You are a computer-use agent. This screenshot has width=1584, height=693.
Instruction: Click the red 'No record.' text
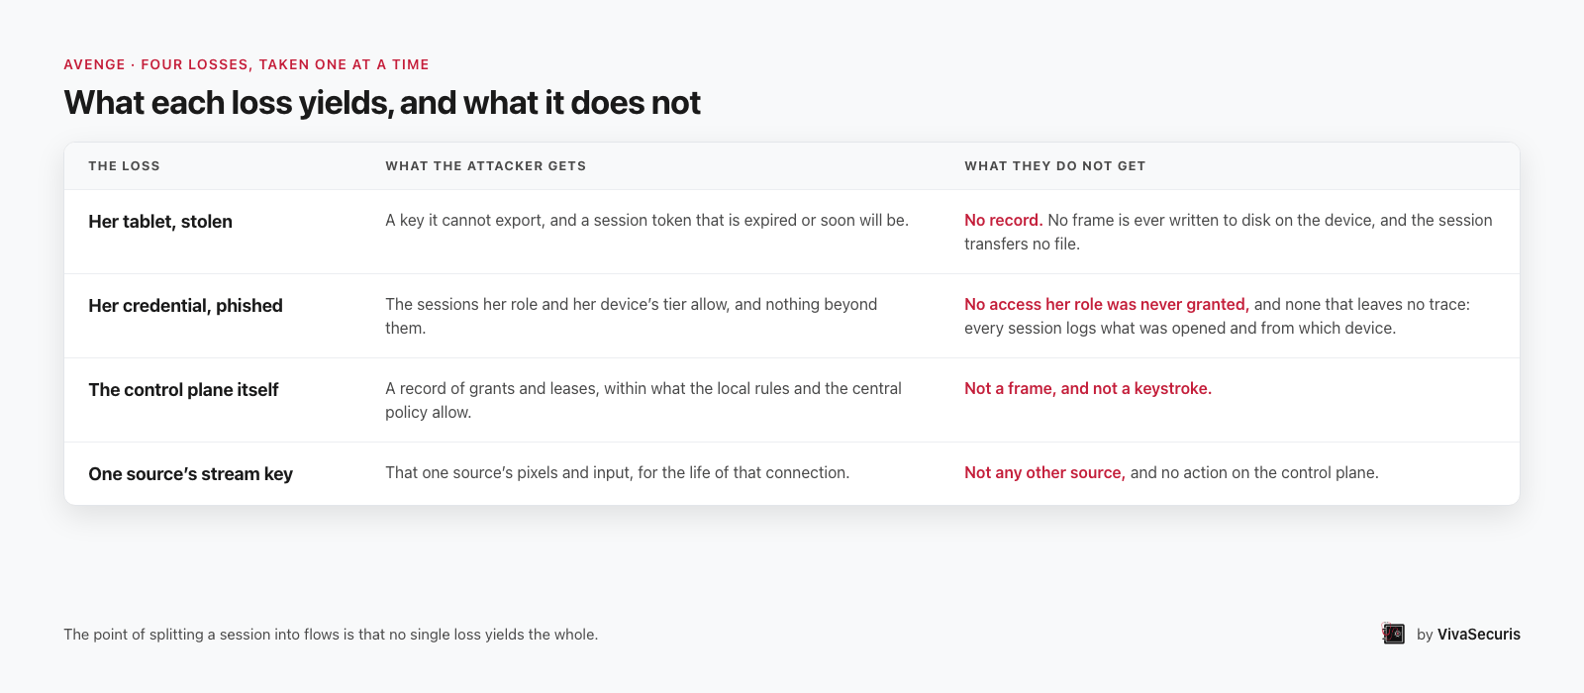(1003, 220)
